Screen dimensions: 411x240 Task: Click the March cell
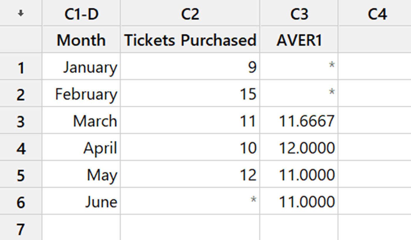tap(81, 120)
